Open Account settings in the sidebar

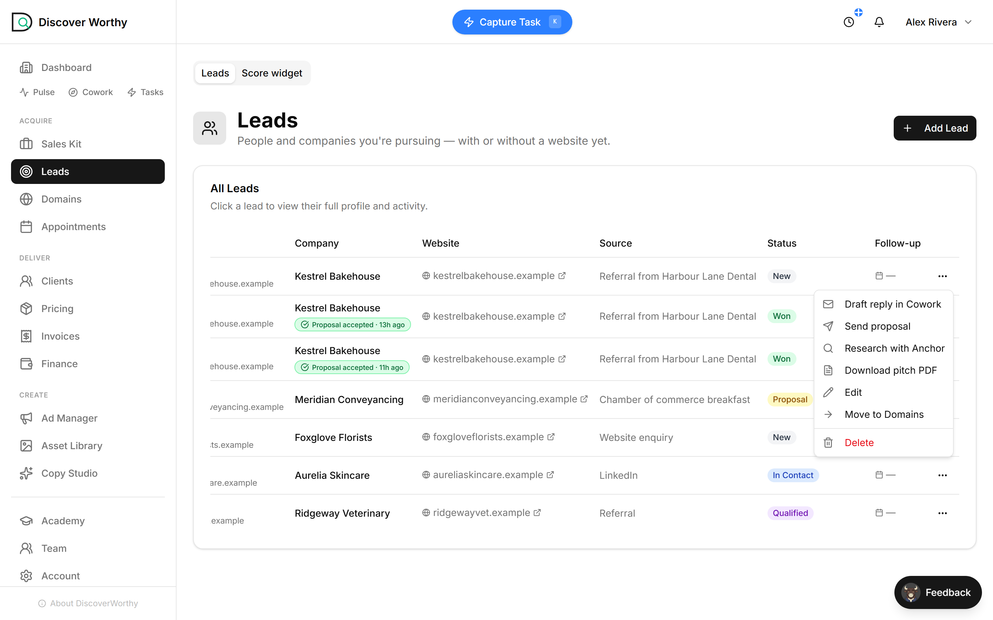88,576
